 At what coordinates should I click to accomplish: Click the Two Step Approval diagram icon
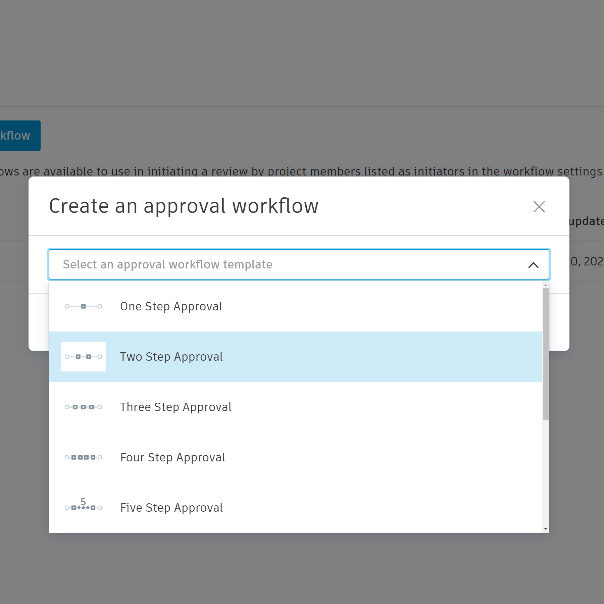83,357
